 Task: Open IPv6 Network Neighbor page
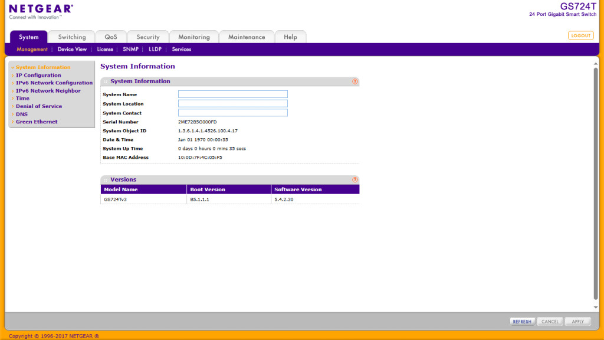coord(48,91)
